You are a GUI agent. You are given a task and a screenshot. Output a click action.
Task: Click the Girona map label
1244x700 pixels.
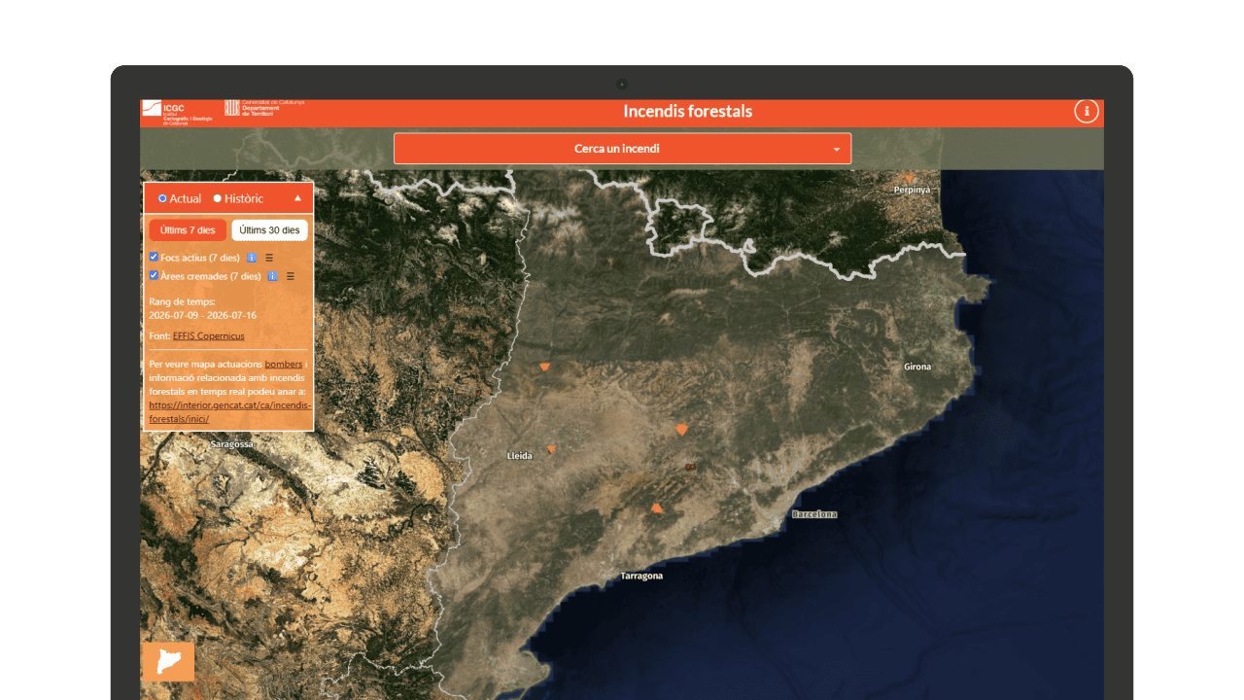tap(917, 367)
